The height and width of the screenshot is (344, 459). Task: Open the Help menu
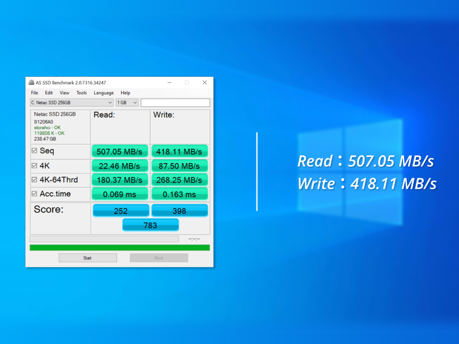125,93
